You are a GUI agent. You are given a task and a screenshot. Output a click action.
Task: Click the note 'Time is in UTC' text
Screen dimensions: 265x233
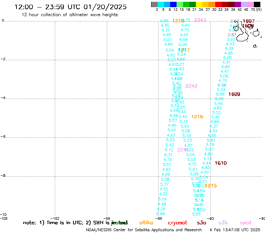65,223
